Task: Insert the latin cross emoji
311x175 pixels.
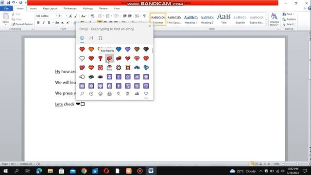Action: 119,77
